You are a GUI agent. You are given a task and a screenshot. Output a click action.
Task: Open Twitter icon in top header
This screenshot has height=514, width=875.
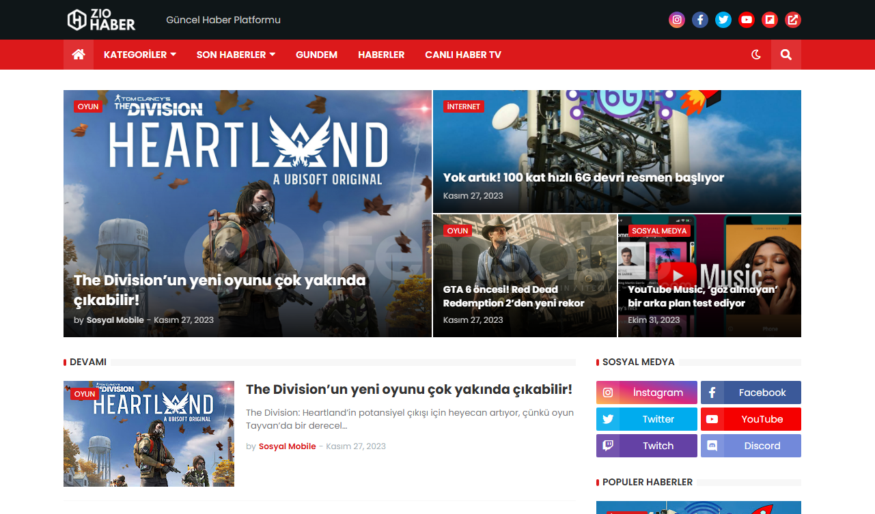[723, 20]
